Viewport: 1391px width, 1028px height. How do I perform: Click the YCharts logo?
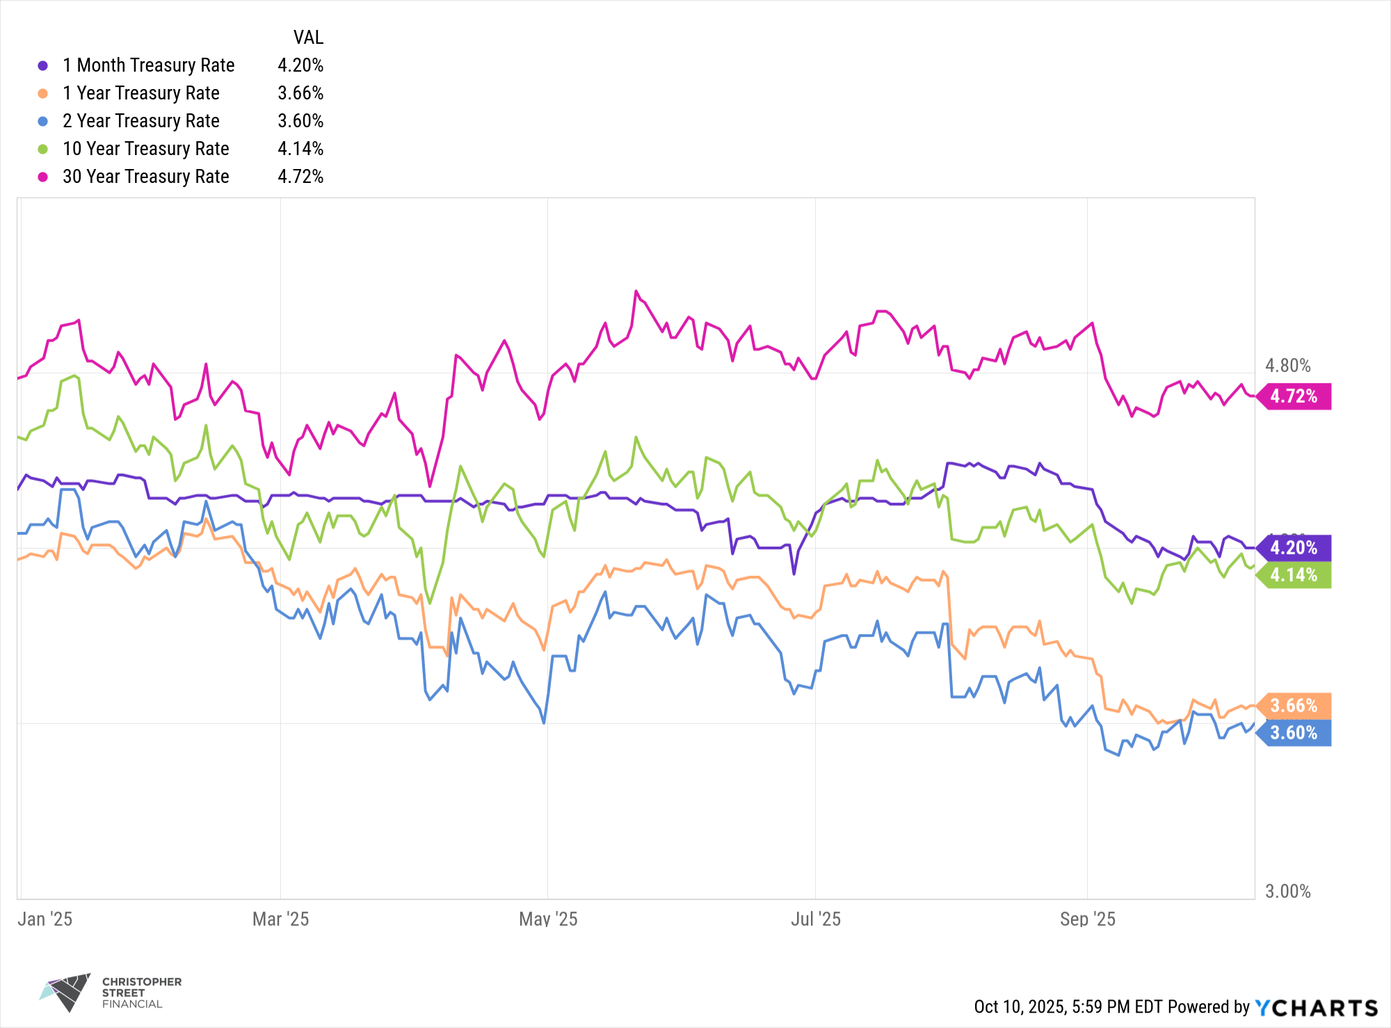tap(1316, 1007)
